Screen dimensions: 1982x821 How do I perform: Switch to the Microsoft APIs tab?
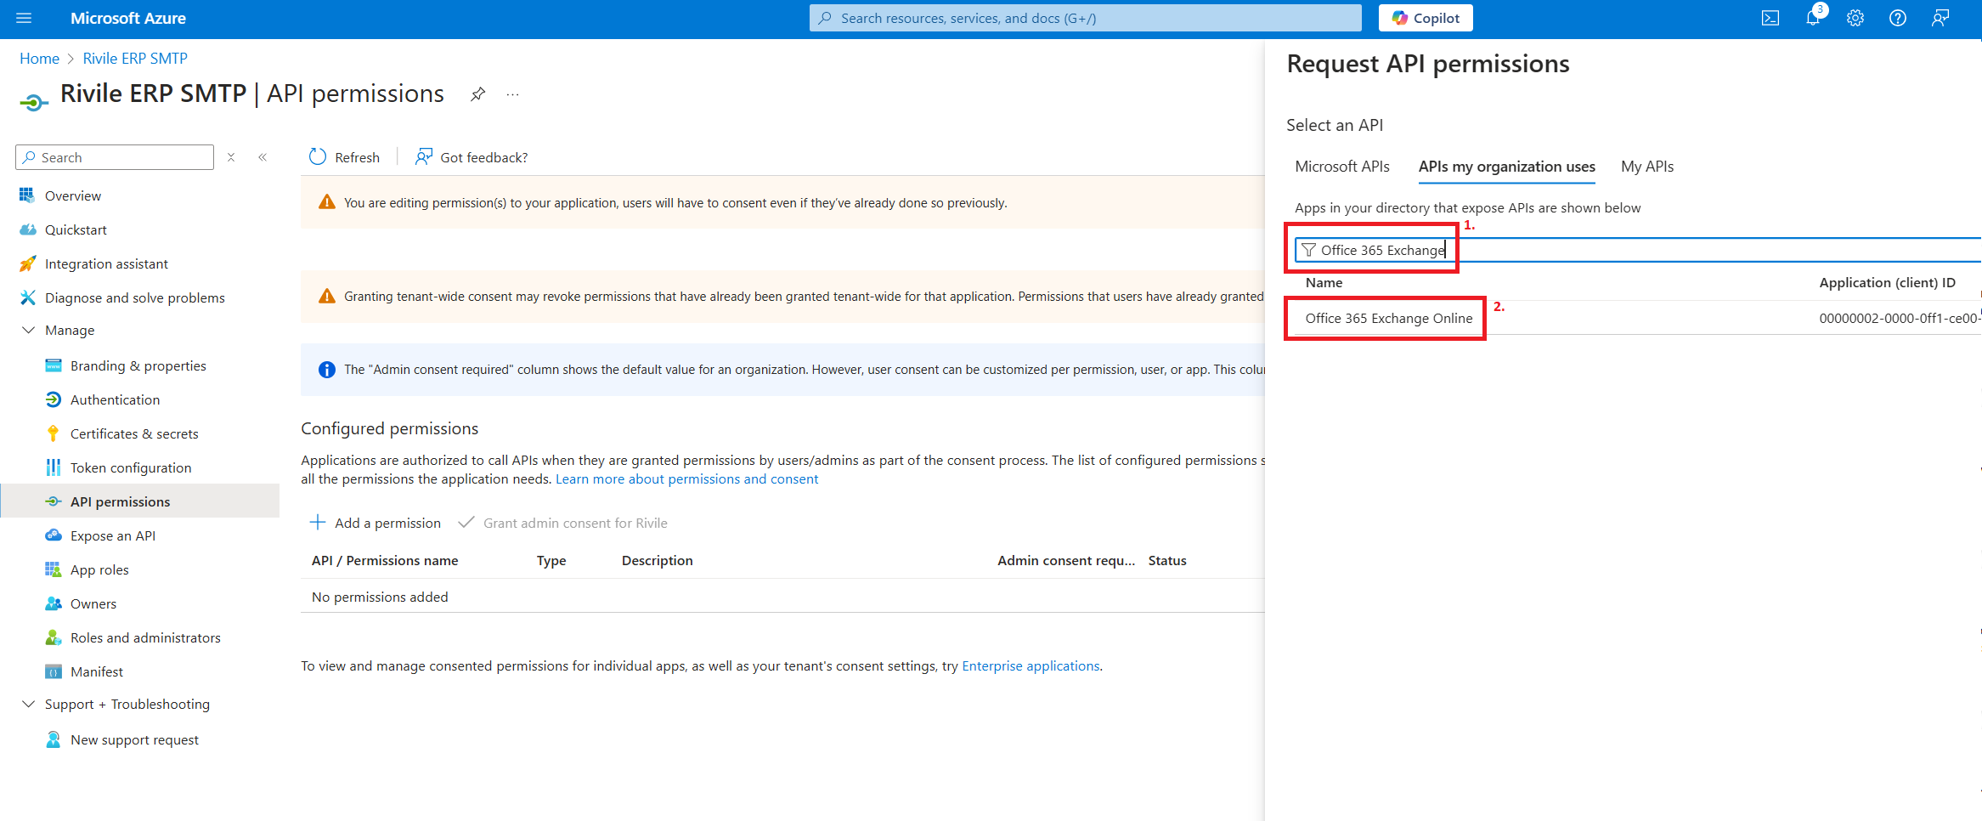point(1341,167)
